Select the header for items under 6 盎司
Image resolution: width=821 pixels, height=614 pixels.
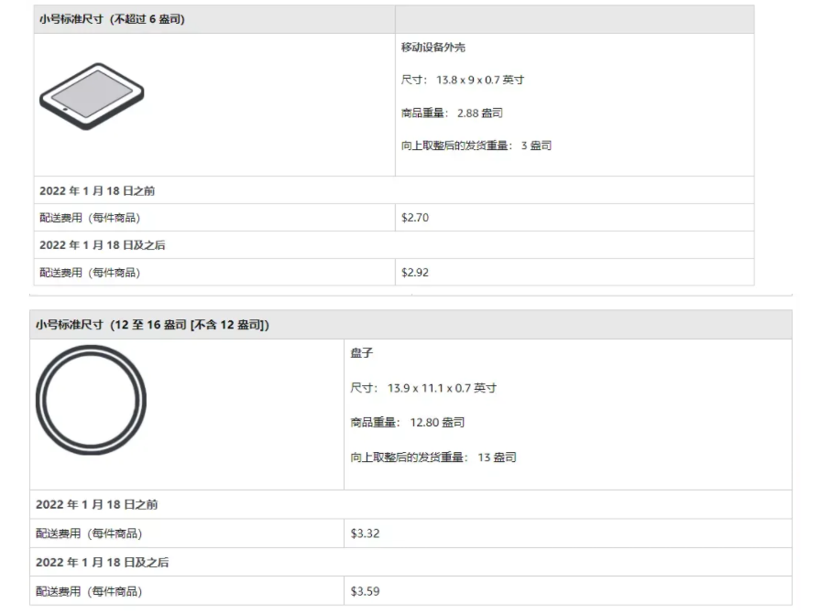click(112, 19)
